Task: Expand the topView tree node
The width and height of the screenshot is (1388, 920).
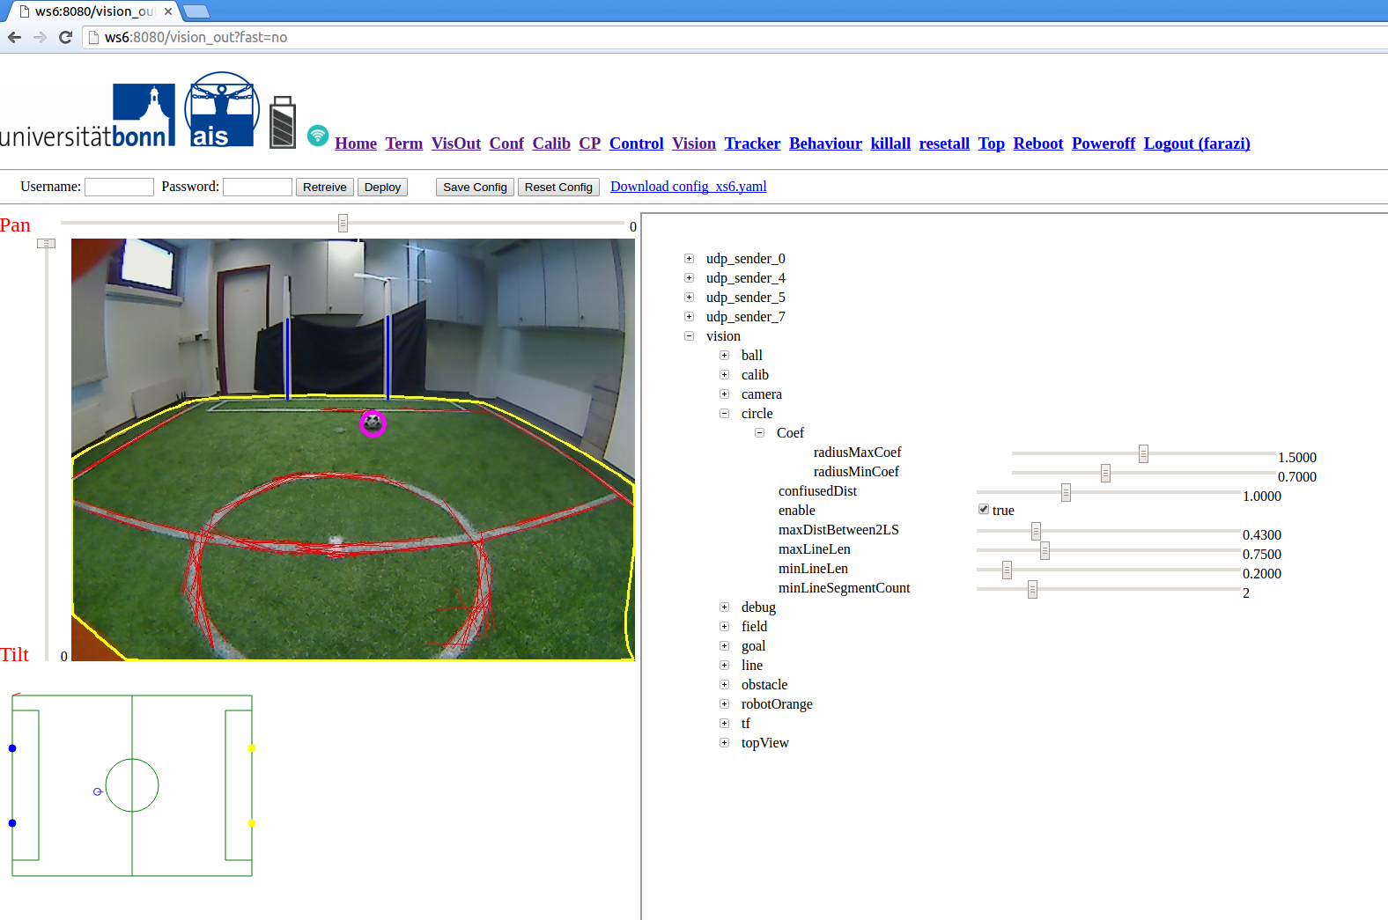Action: [x=725, y=743]
